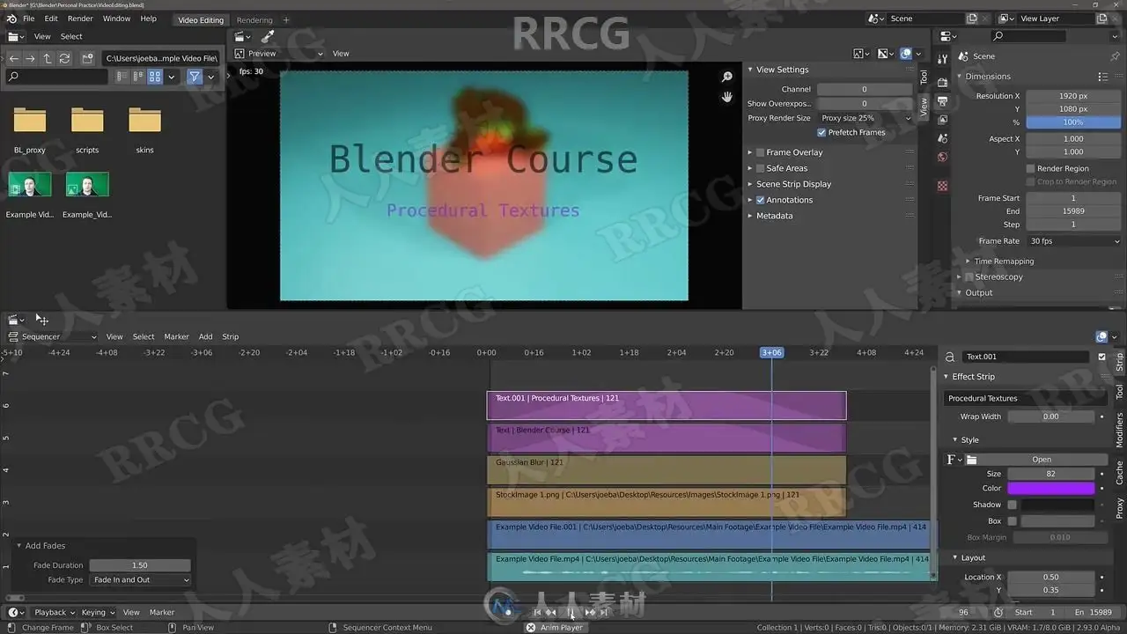Enable the text Shadow checkbox
The height and width of the screenshot is (634, 1127).
coord(1013,505)
